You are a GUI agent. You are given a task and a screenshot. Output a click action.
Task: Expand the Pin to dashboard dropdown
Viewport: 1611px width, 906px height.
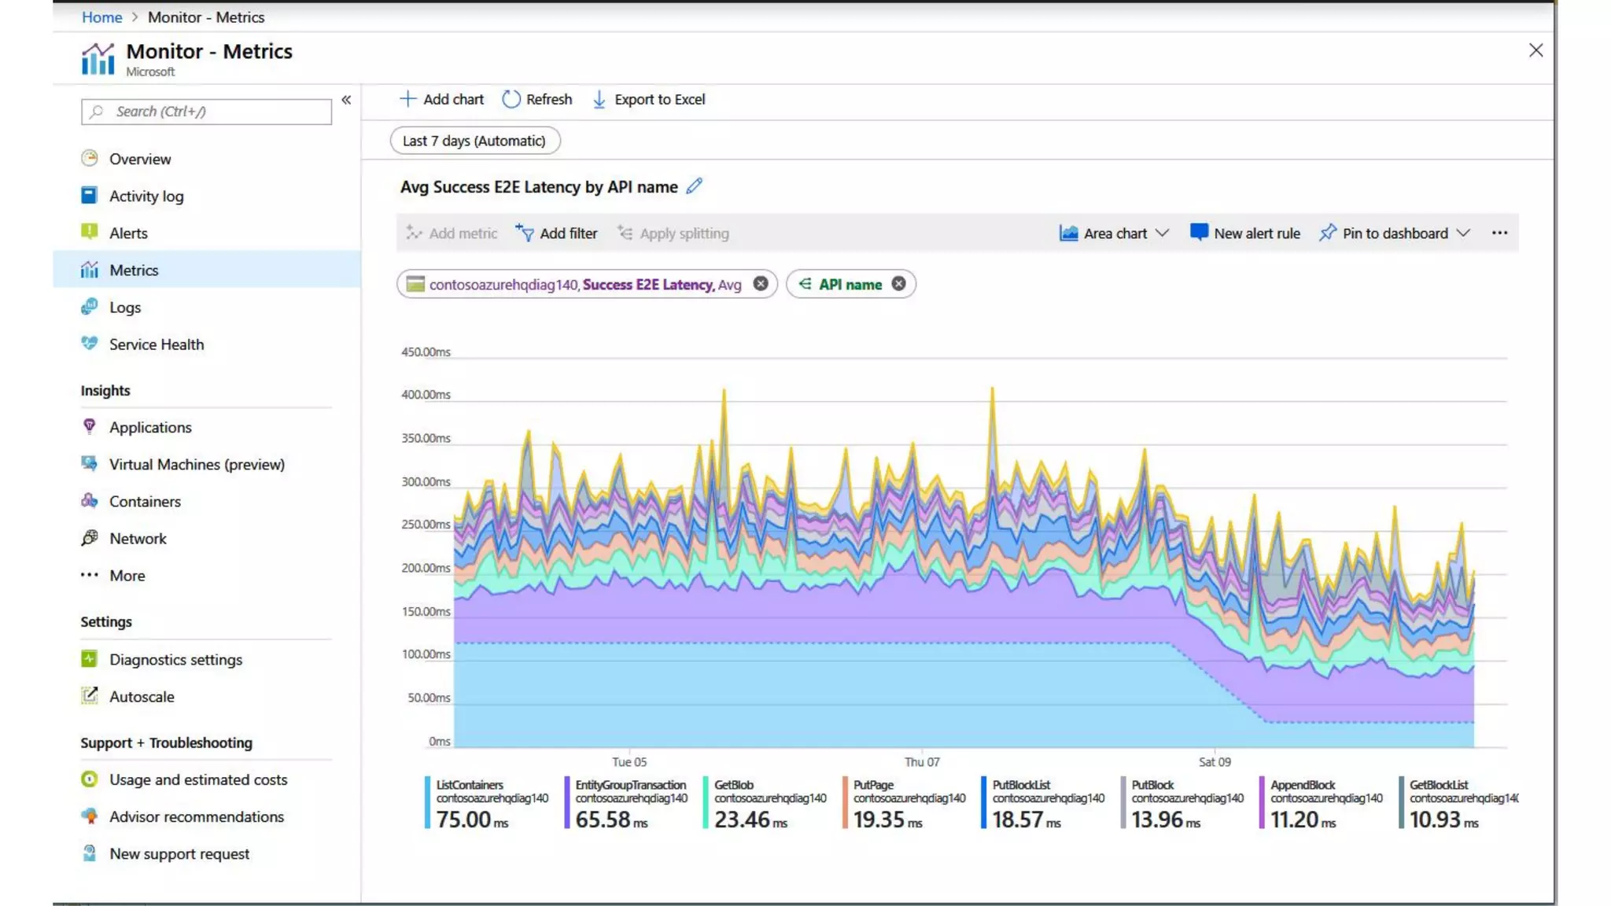1463,233
